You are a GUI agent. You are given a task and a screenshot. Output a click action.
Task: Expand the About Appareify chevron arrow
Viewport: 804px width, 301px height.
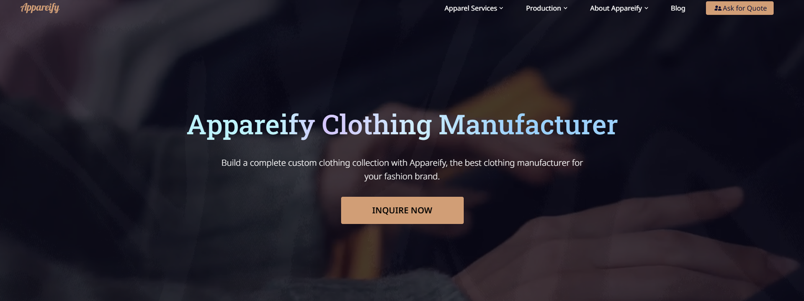click(646, 8)
